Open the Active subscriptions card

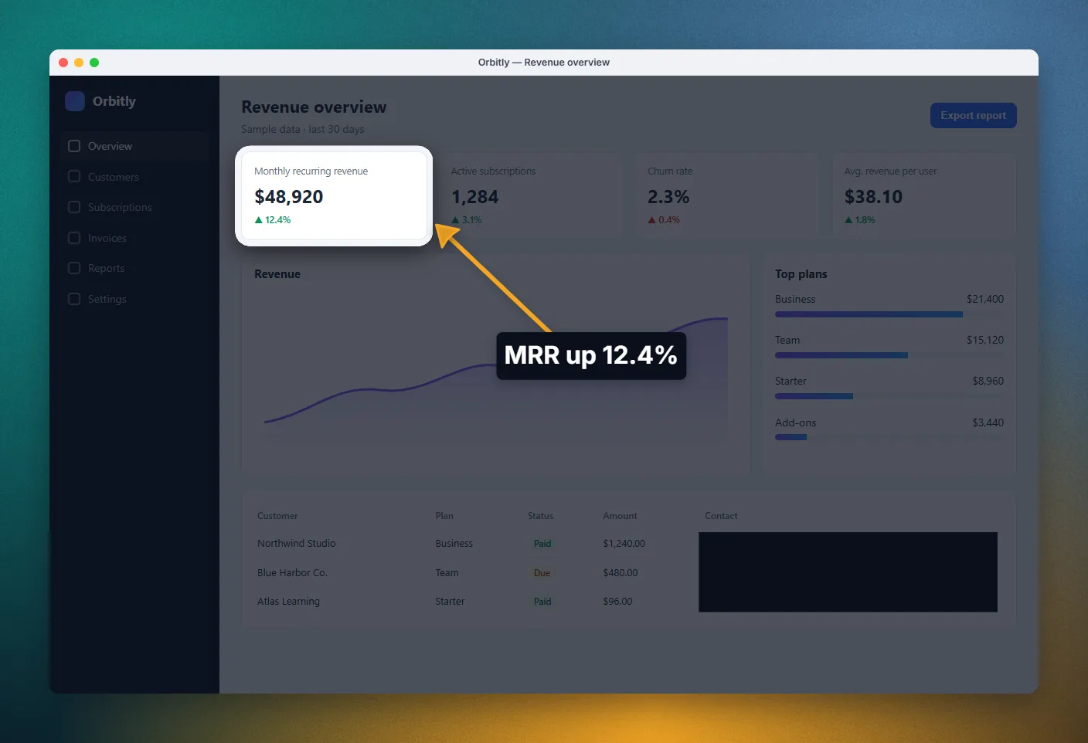pos(530,196)
